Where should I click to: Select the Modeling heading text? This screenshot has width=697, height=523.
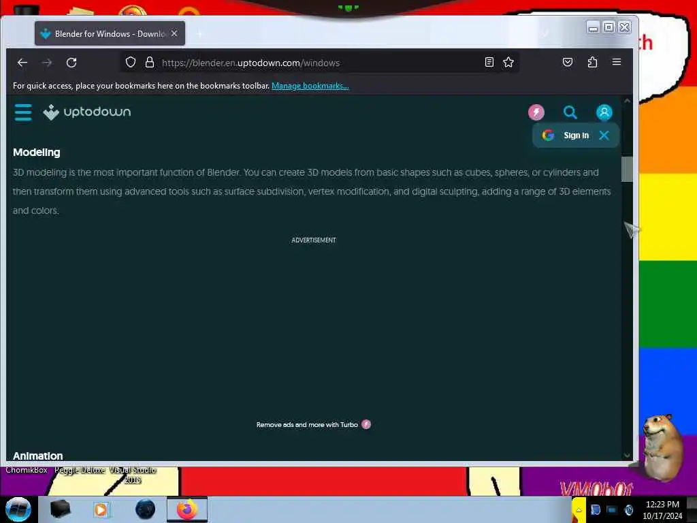click(37, 153)
